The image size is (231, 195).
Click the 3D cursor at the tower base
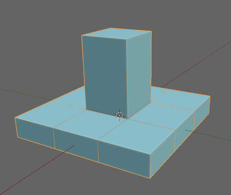click(x=120, y=115)
